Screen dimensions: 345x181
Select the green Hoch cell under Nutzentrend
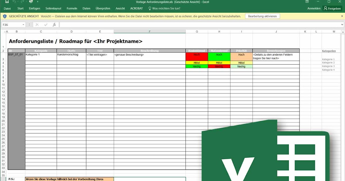[219, 57]
